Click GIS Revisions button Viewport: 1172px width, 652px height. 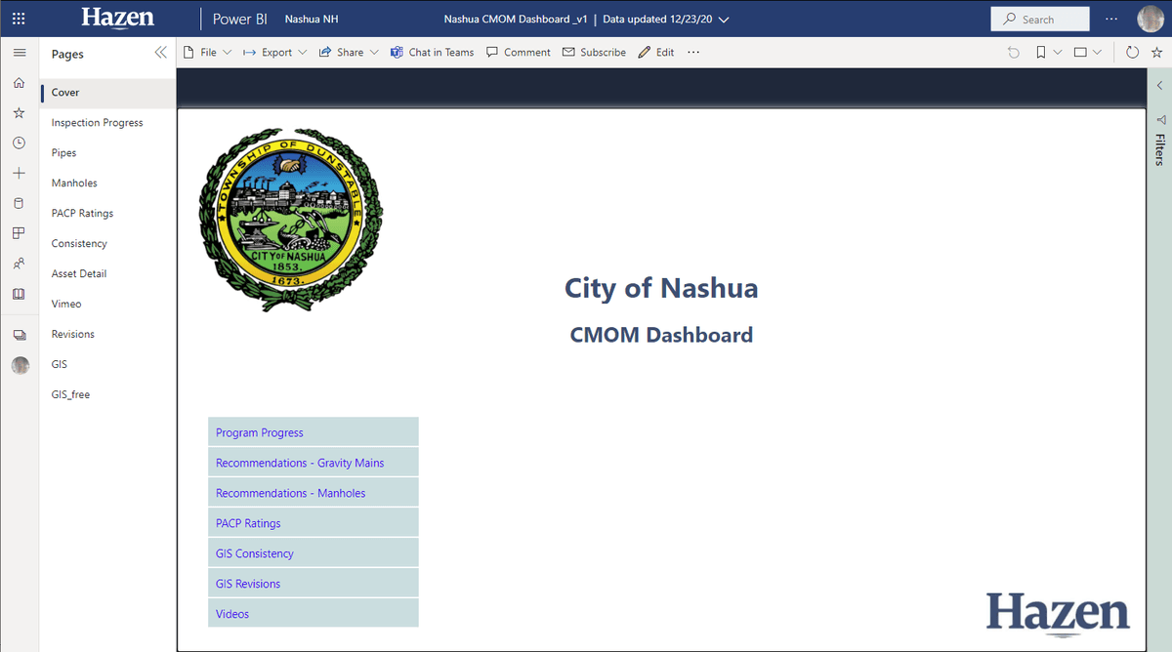314,584
